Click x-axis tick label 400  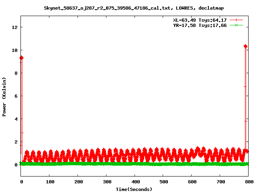tap(136, 182)
